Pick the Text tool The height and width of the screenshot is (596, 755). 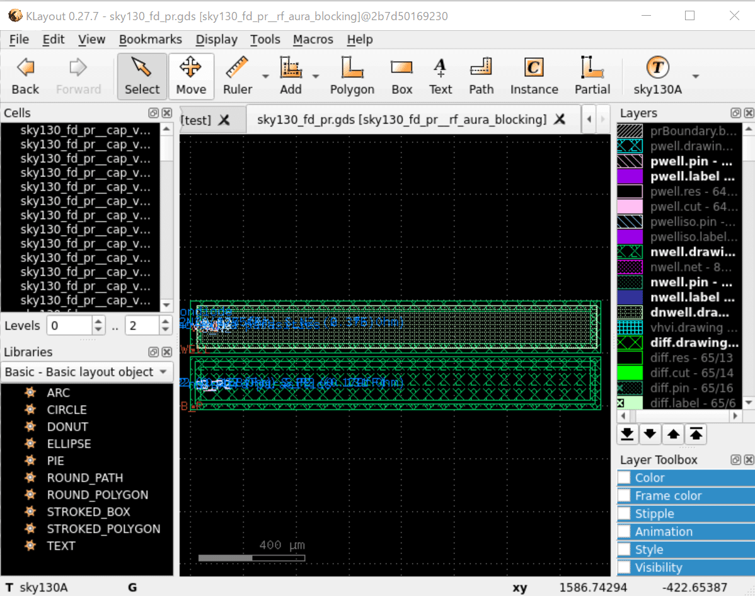pyautogui.click(x=441, y=76)
